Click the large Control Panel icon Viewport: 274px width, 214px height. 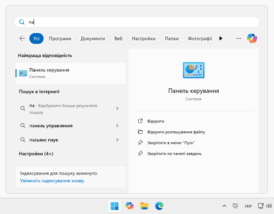[x=193, y=70]
